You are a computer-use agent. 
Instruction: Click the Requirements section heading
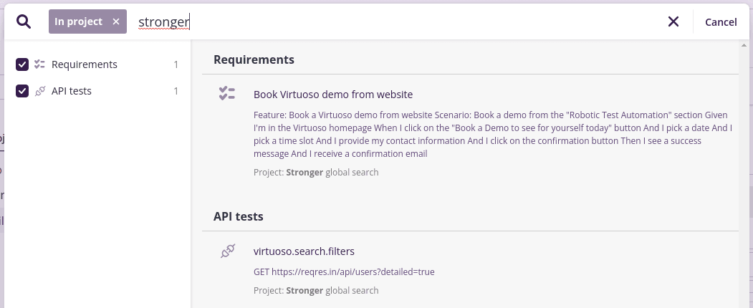click(254, 59)
